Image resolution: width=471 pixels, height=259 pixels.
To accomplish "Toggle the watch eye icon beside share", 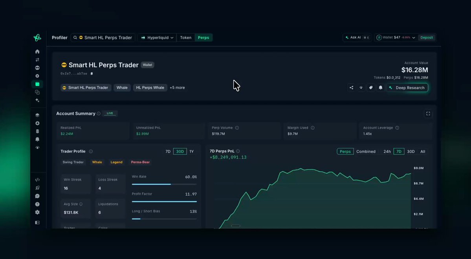I will point(361,88).
